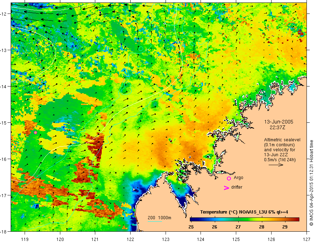Click the temperature color bar
The width and height of the screenshot is (314, 242).
(244, 219)
